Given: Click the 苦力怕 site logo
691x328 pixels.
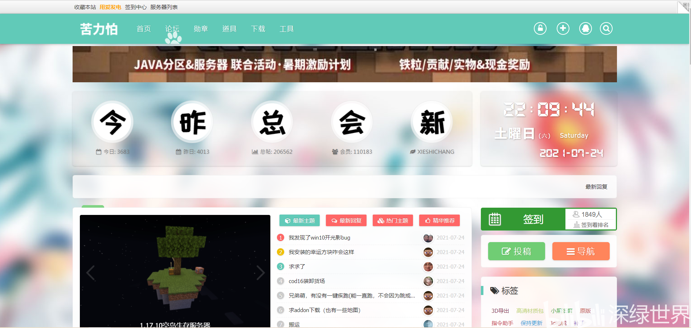Looking at the screenshot, I should click(x=99, y=29).
